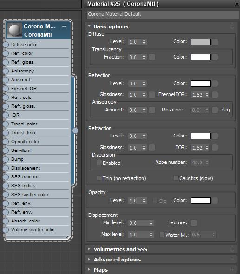
Task: Enable the Dispersion checkbox
Action: 99,163
